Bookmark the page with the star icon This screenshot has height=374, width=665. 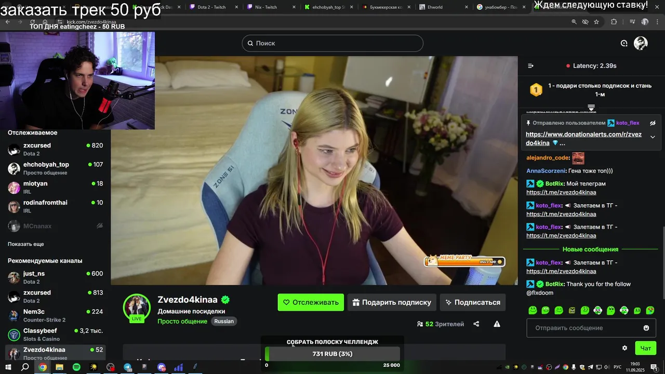(x=596, y=22)
